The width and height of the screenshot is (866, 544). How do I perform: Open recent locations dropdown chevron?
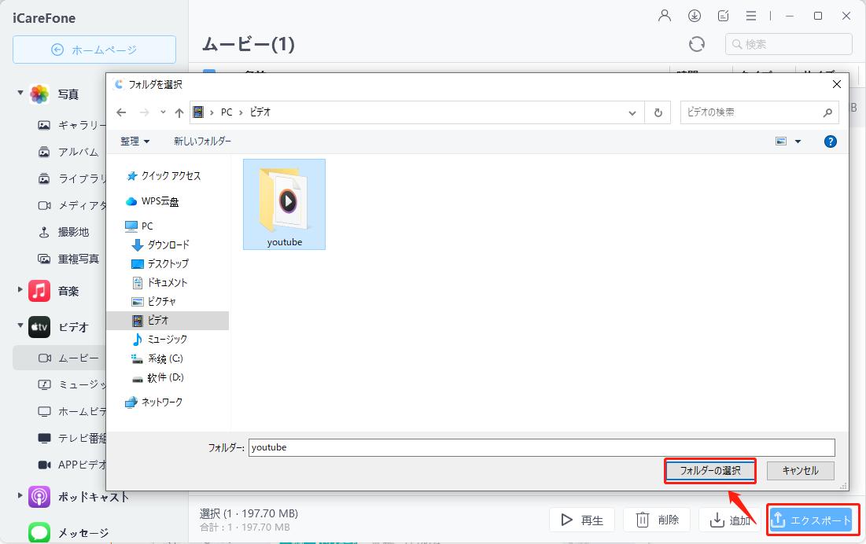click(163, 112)
